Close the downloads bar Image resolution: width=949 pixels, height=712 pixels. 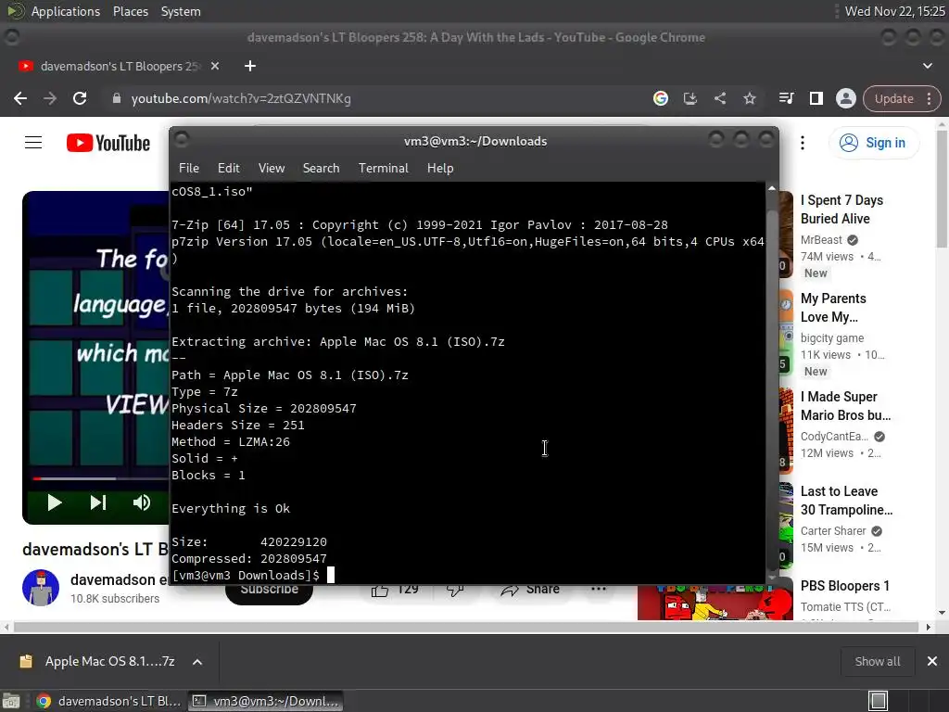932,662
